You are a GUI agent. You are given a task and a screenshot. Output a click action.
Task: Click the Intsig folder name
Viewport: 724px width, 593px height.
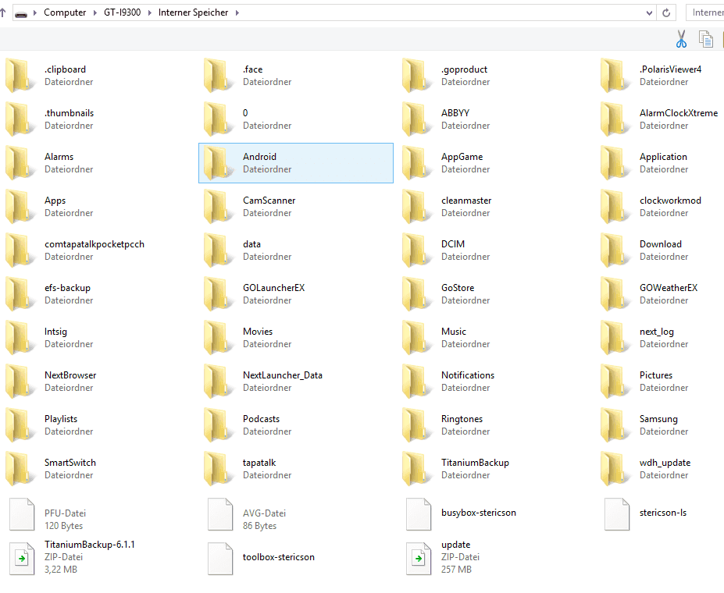(x=56, y=332)
